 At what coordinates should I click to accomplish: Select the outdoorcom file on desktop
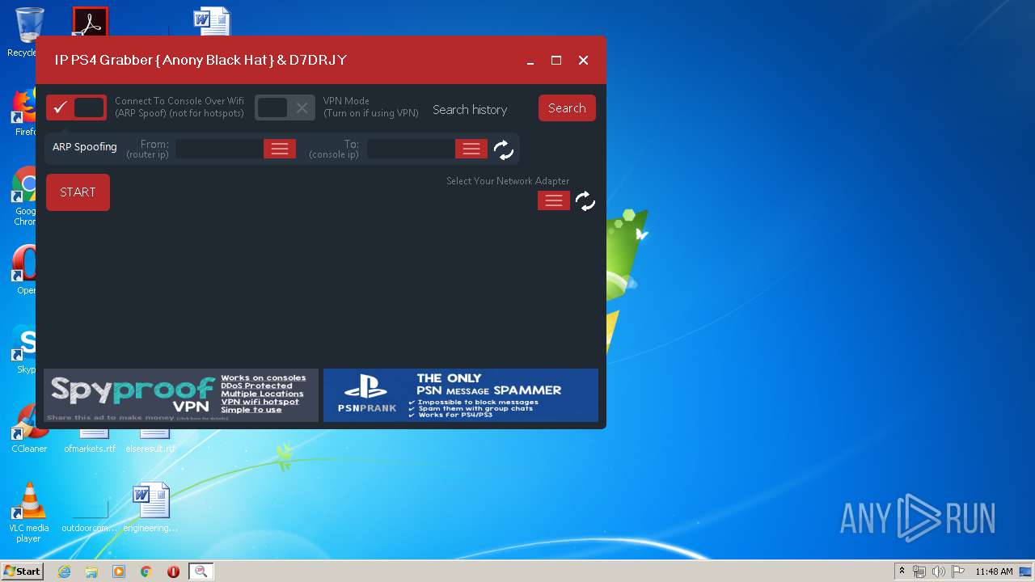[90, 516]
